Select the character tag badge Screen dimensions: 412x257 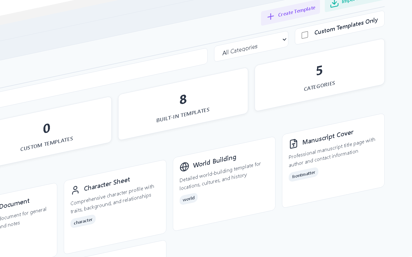(83, 221)
